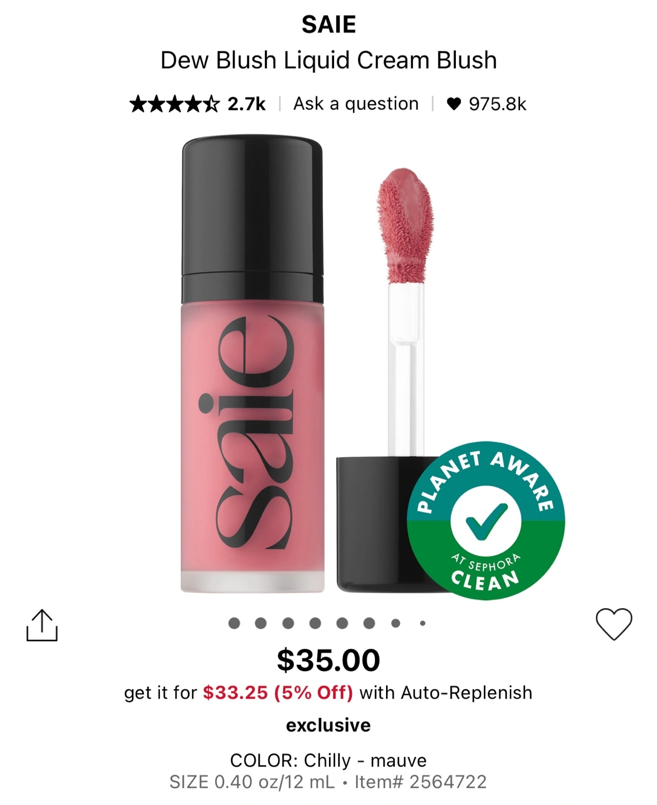Image resolution: width=657 pixels, height=805 pixels.
Task: Go to last small carousel dot
Action: (x=423, y=623)
